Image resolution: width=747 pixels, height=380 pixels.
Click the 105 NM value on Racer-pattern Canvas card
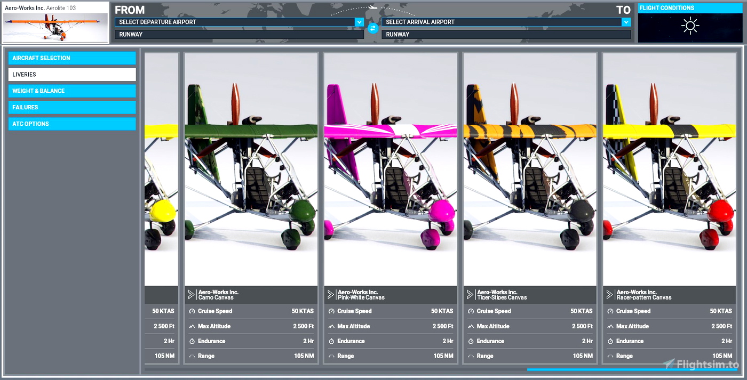click(722, 356)
